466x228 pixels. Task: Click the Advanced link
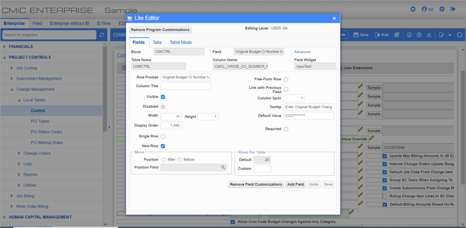pyautogui.click(x=302, y=52)
